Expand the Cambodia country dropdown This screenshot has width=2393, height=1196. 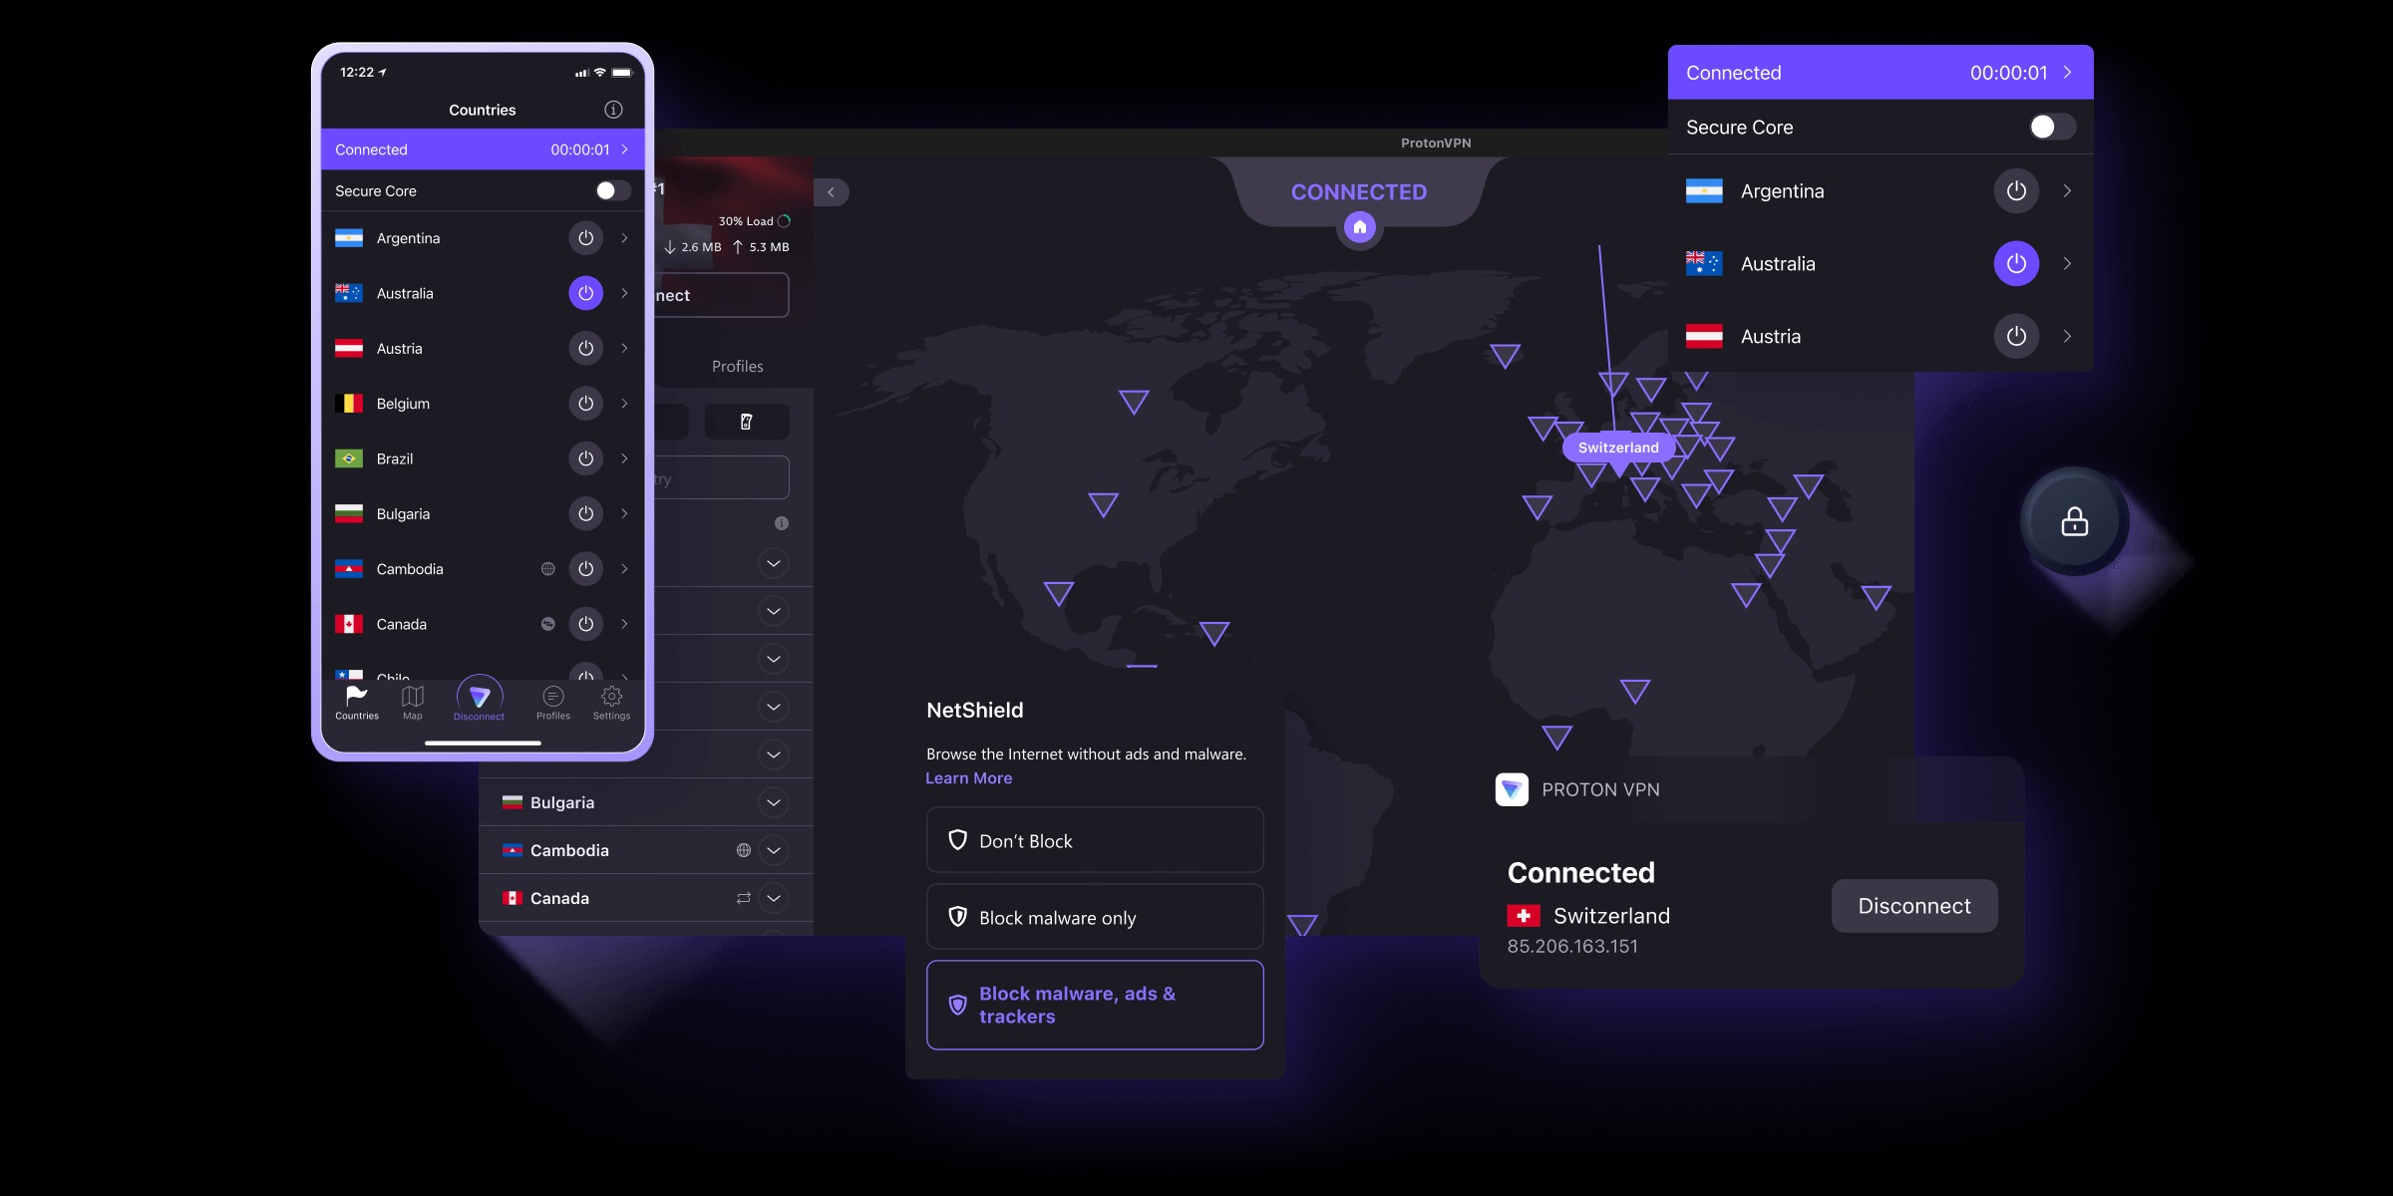point(777,850)
